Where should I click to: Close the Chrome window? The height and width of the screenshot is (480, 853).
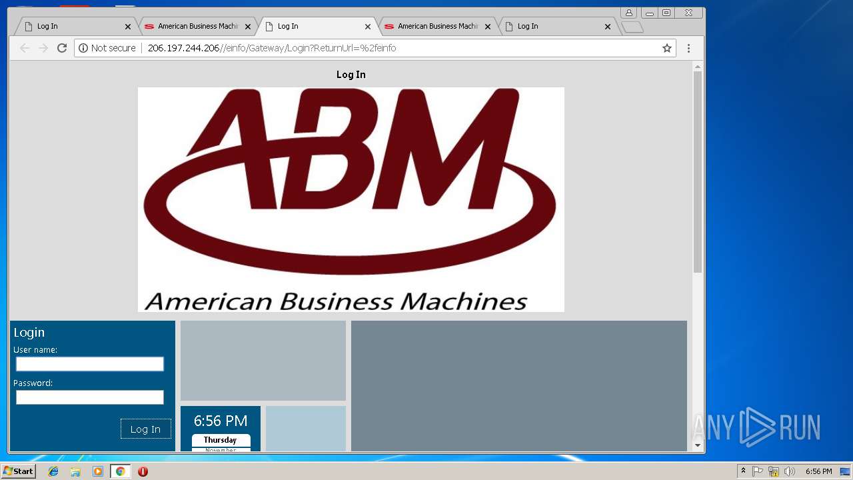[x=689, y=13]
